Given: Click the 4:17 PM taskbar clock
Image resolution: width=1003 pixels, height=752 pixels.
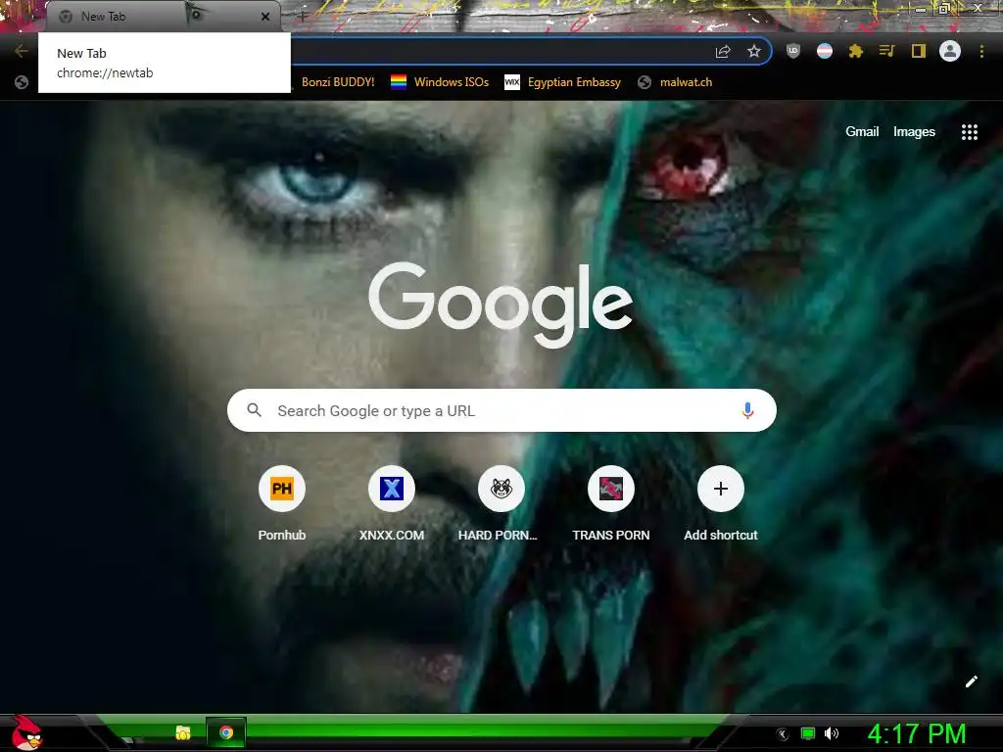Looking at the screenshot, I should [917, 733].
